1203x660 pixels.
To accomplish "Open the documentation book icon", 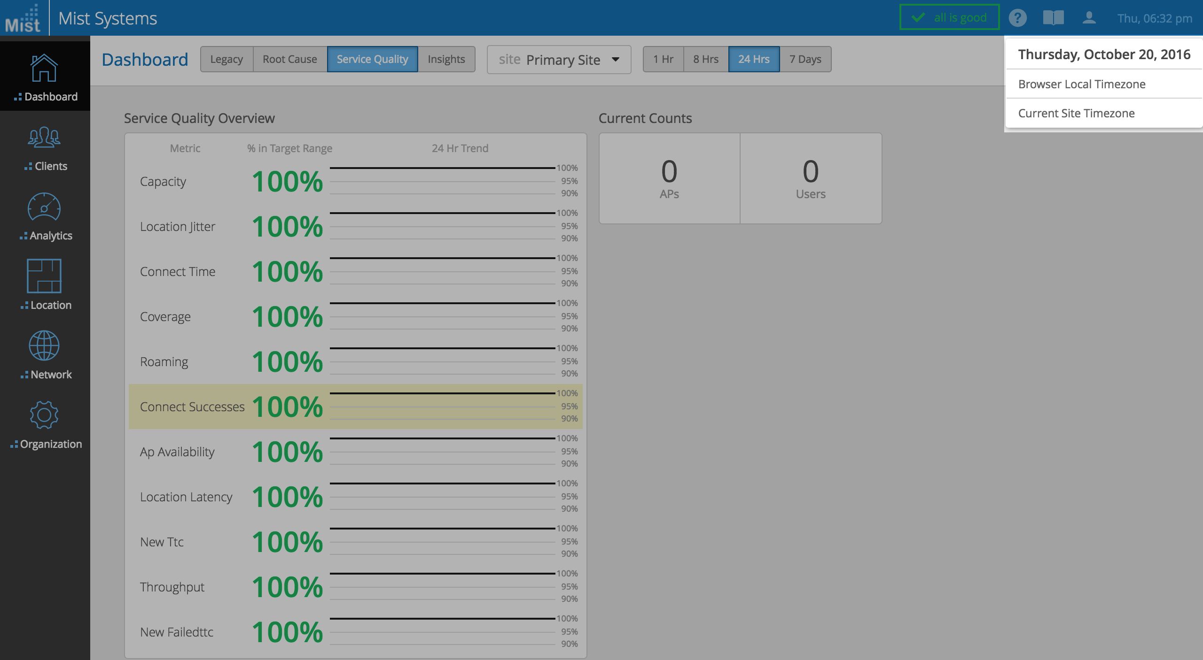I will click(1053, 18).
